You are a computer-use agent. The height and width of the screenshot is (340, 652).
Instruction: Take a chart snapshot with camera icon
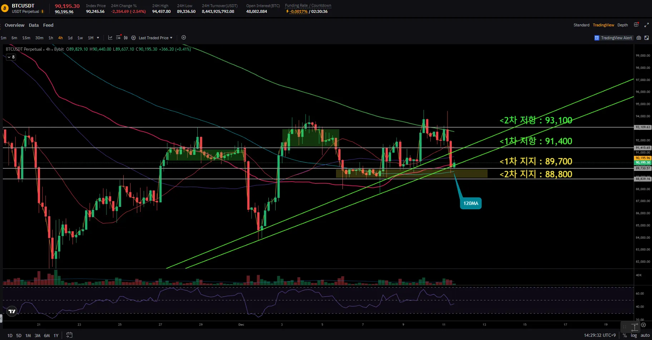tap(639, 38)
